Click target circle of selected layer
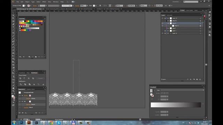 200,23
